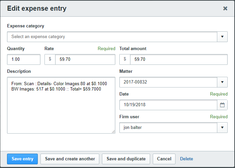Screen dimensions: 235x168
Task: Click the Matter label
Action: click(x=126, y=71)
